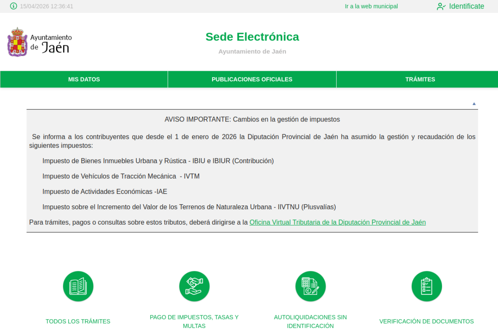
Task: Click the IIVTNU (Plusvalías) tax line
Action: (x=189, y=207)
